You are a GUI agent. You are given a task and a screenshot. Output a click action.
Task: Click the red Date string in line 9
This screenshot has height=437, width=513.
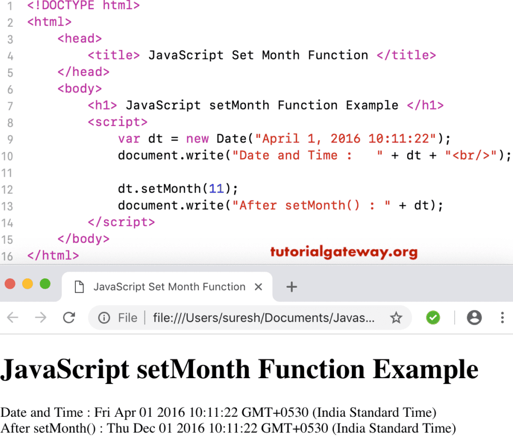[x=346, y=138]
